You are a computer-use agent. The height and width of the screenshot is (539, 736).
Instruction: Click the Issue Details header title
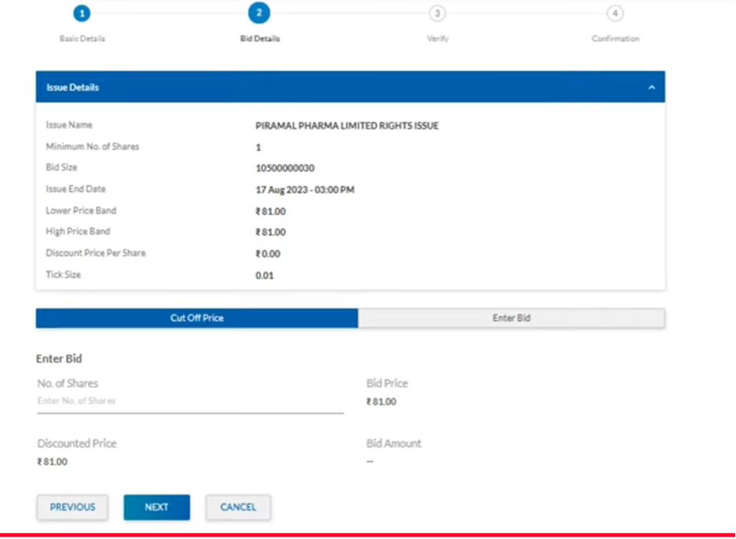tap(73, 88)
